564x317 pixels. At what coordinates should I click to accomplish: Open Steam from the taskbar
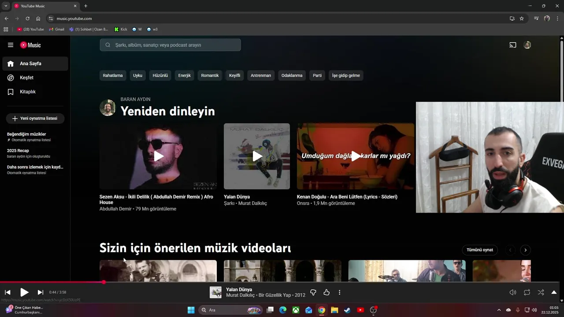[348, 310]
